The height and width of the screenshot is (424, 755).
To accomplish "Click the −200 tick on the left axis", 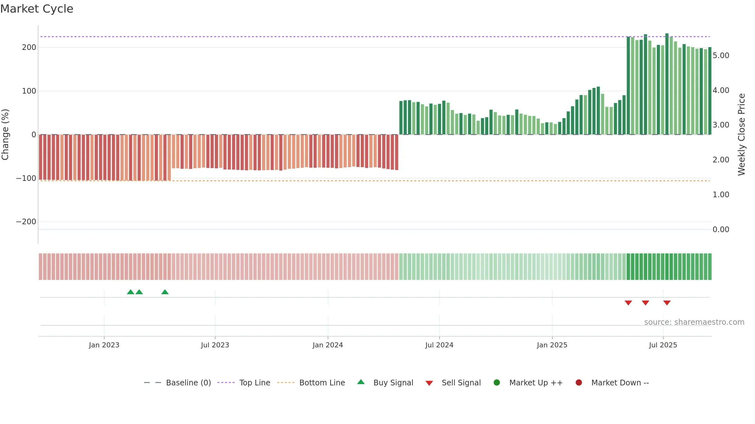I will 26,222.
